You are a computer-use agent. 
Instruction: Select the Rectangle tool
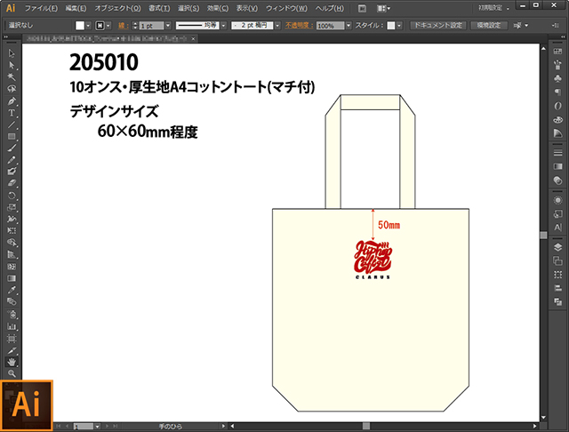(12, 137)
